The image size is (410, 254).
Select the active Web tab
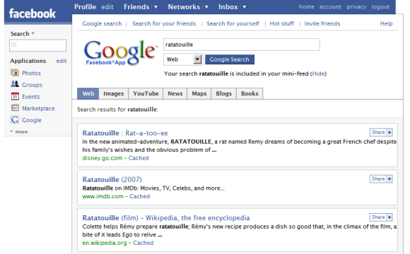point(88,94)
